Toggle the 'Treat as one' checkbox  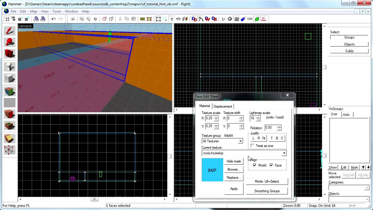point(252,146)
